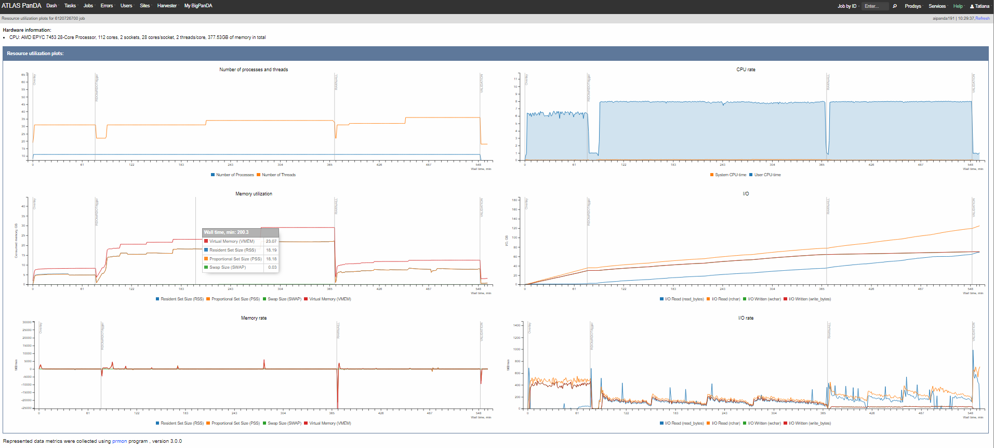
Task: Click the Refresh link
Action: (x=983, y=18)
